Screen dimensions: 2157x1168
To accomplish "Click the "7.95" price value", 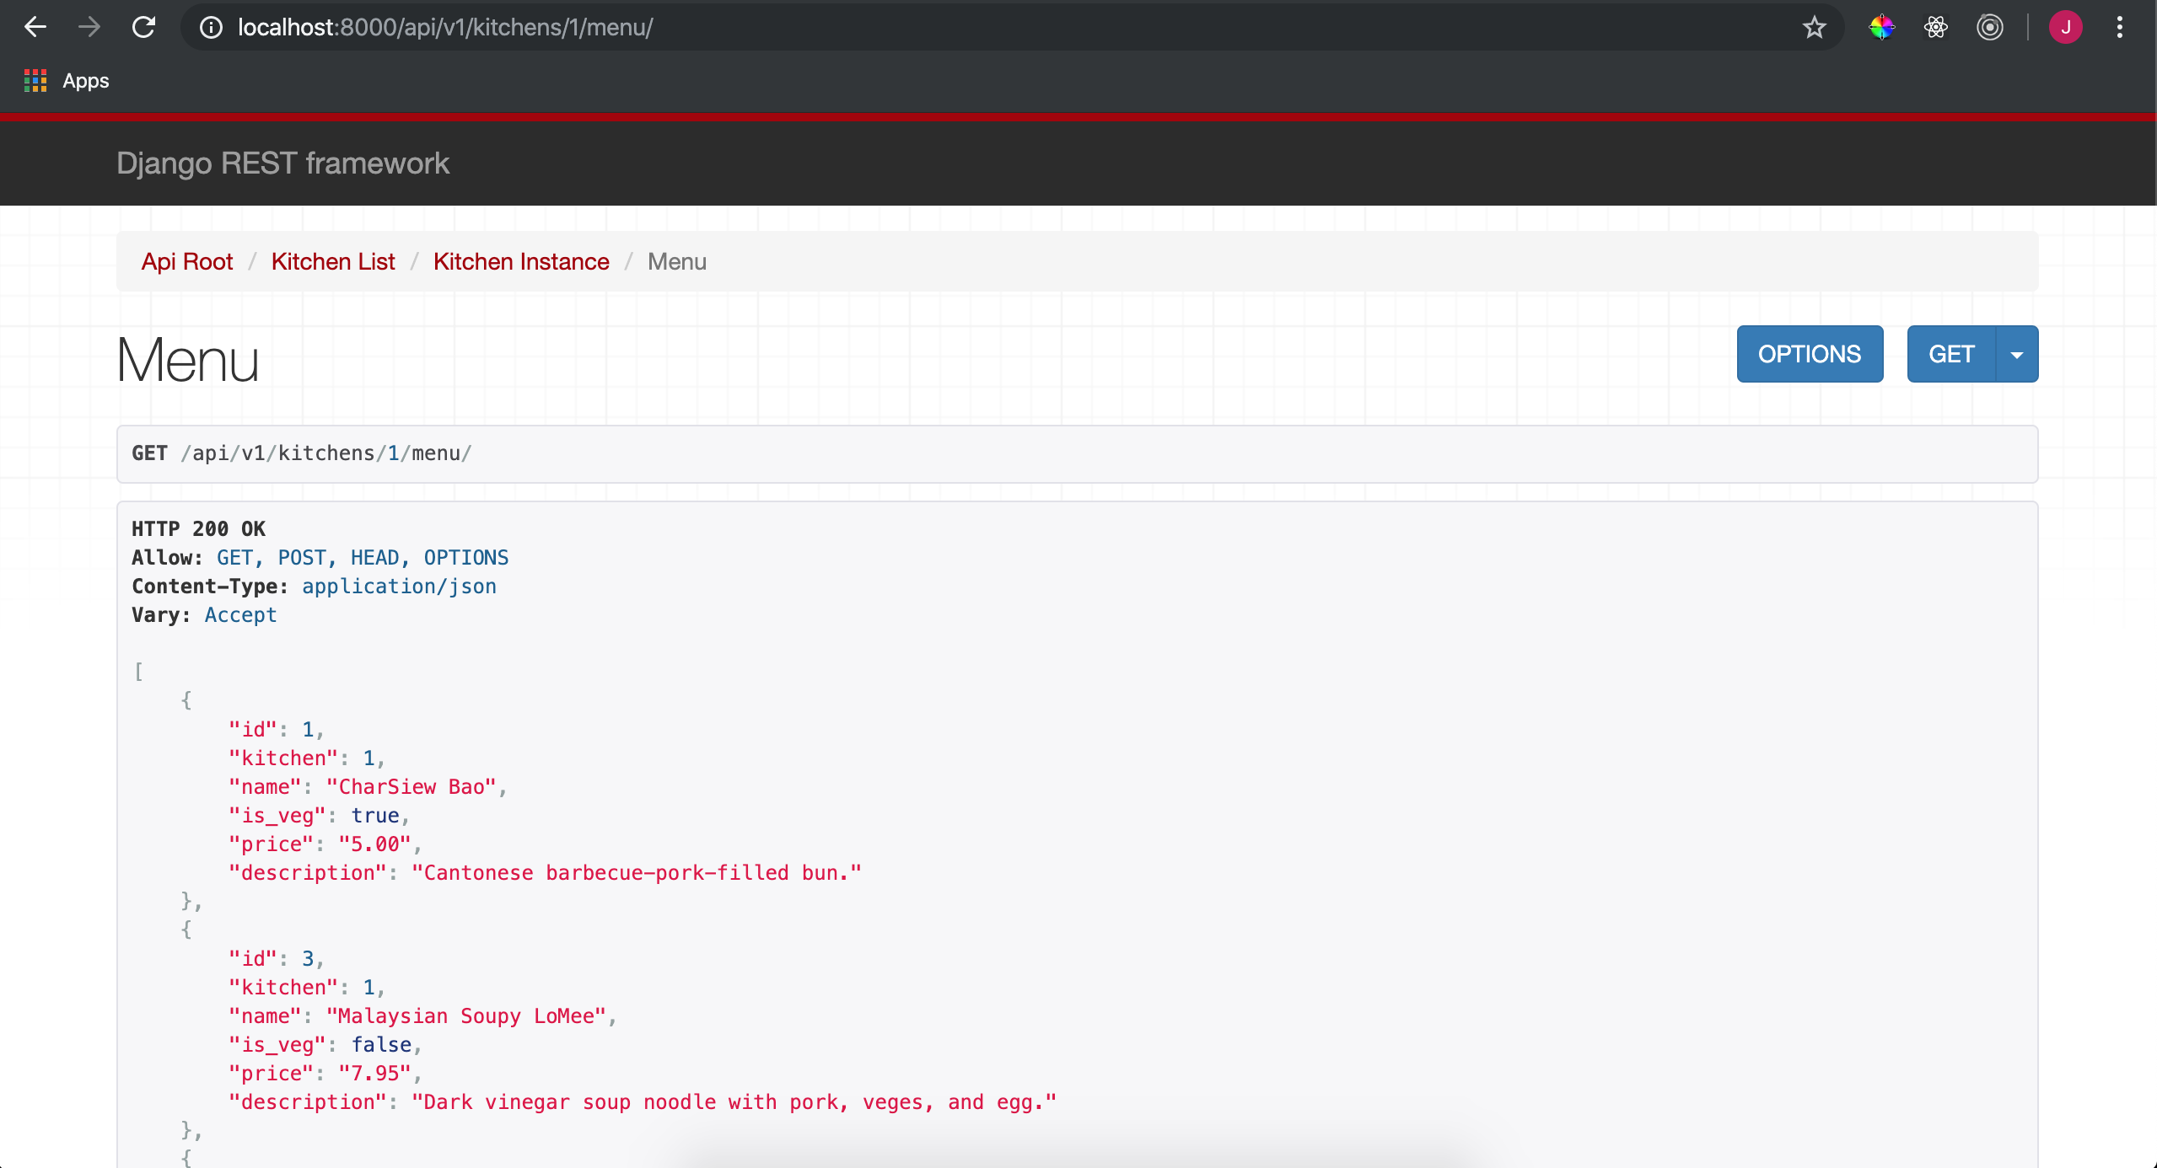I will (x=375, y=1074).
